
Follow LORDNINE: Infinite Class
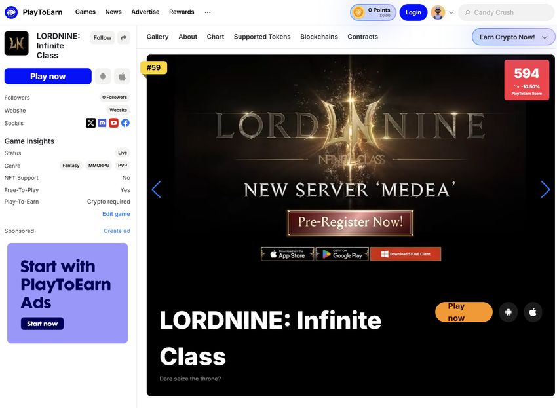[102, 38]
